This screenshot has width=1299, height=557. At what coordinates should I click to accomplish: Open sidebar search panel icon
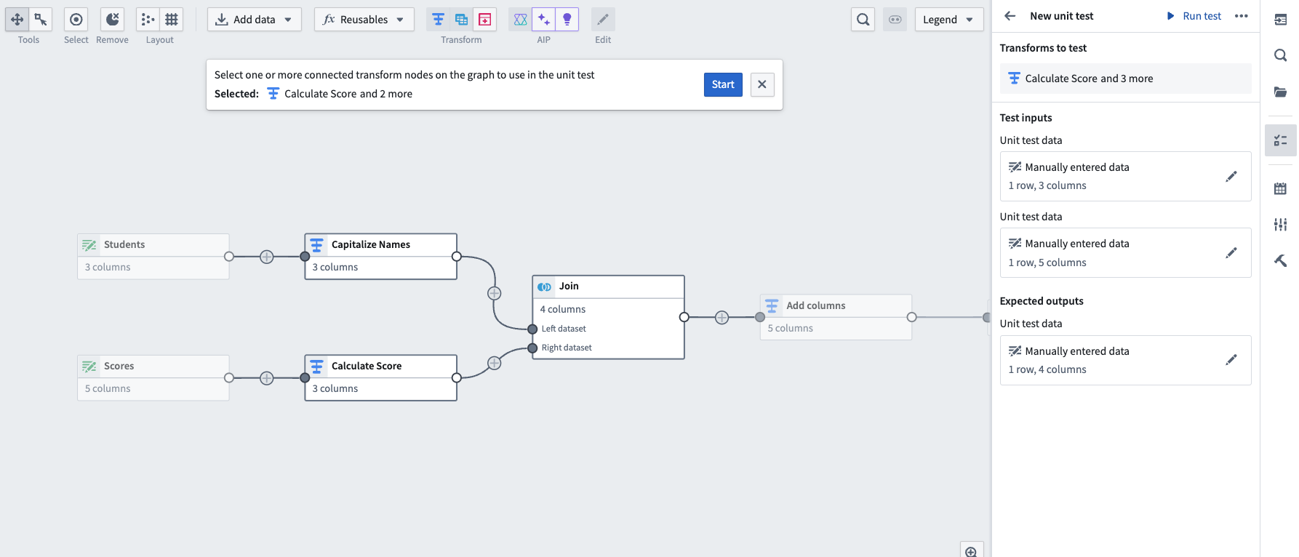(x=1281, y=55)
